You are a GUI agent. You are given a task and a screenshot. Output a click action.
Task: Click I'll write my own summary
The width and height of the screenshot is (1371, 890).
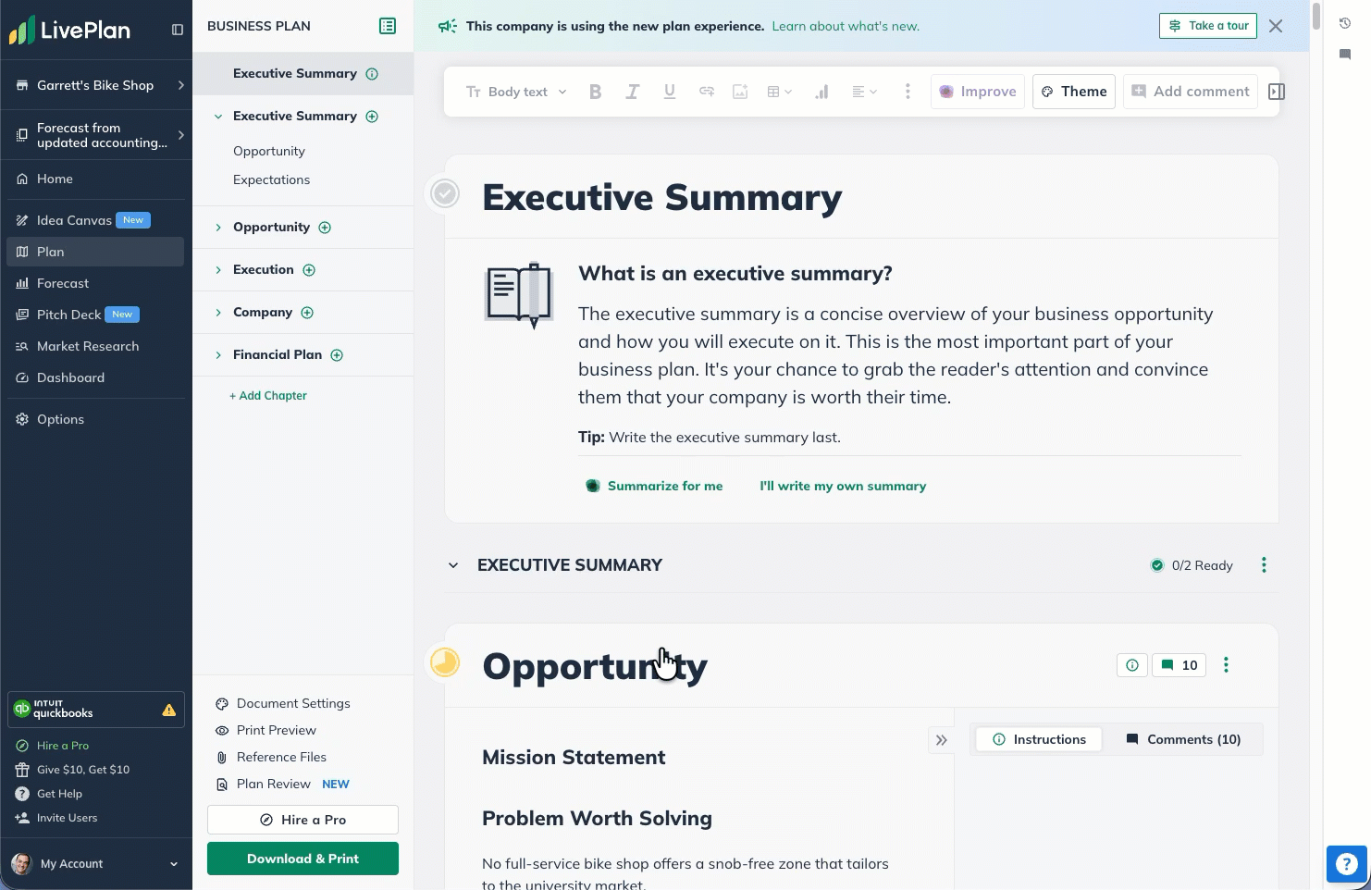(x=843, y=487)
